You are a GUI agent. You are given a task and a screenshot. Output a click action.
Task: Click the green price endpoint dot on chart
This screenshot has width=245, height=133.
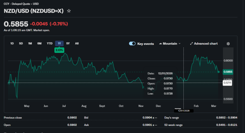tap(219, 72)
